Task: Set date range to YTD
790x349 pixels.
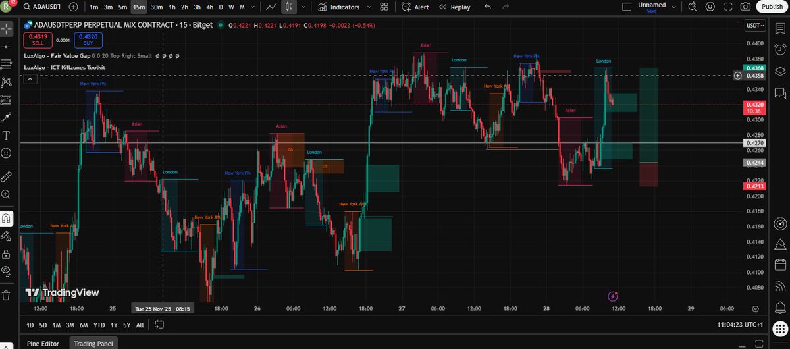Action: tap(99, 325)
